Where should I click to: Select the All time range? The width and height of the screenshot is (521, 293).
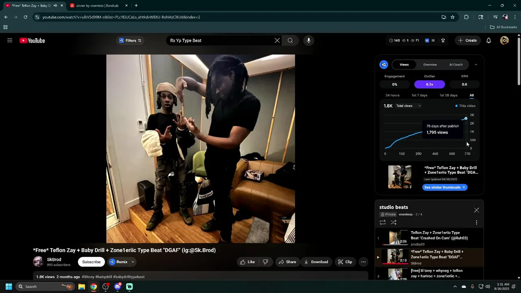[x=471, y=95]
